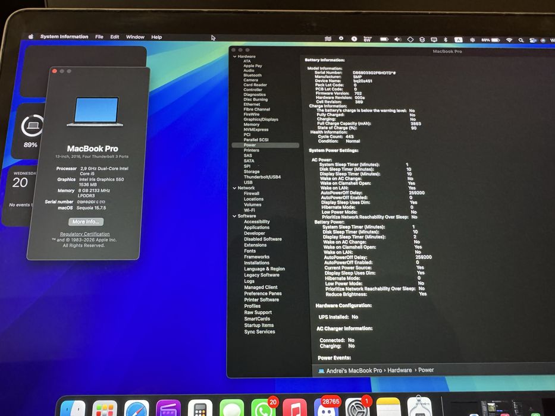
Task: Open the File menu
Action: coord(99,37)
